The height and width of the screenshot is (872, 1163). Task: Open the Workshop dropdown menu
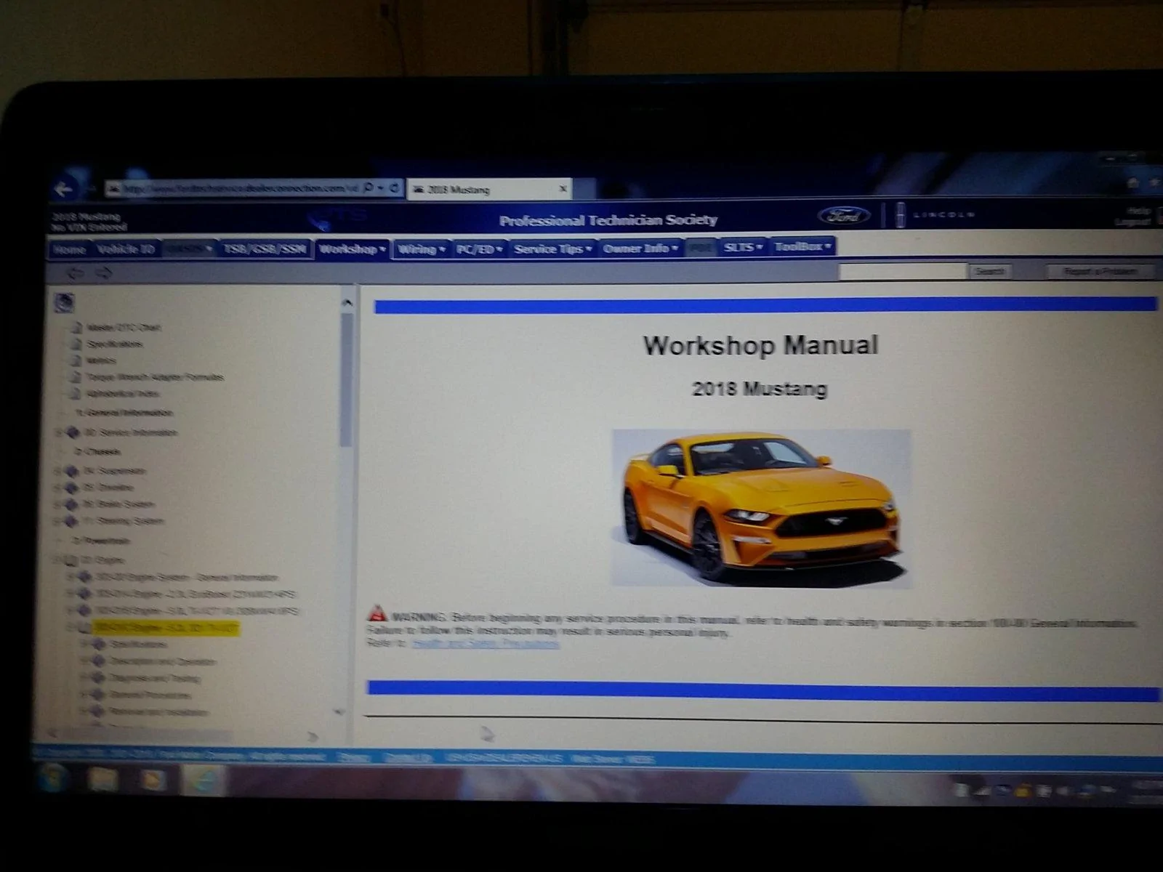click(x=353, y=249)
